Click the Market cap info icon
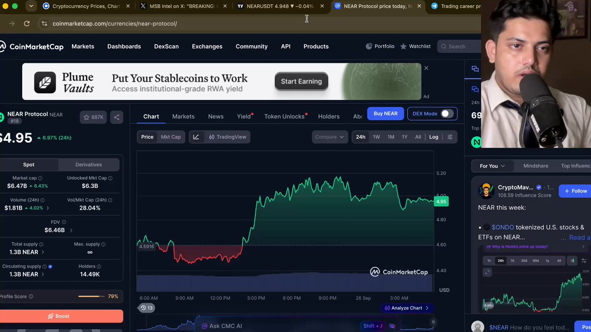Image resolution: width=591 pixels, height=332 pixels. tap(40, 178)
